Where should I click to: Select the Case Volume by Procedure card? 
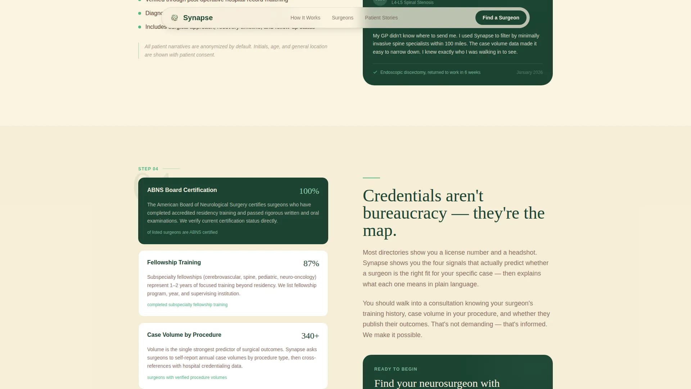(x=233, y=356)
